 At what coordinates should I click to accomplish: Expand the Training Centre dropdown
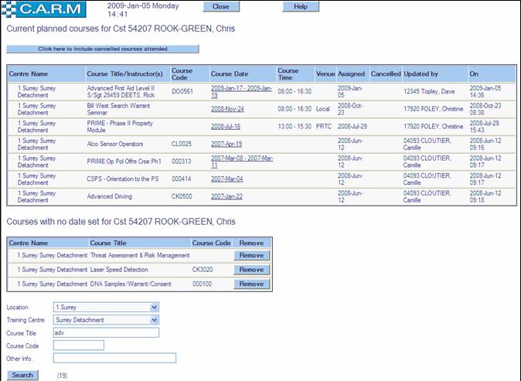point(105,320)
